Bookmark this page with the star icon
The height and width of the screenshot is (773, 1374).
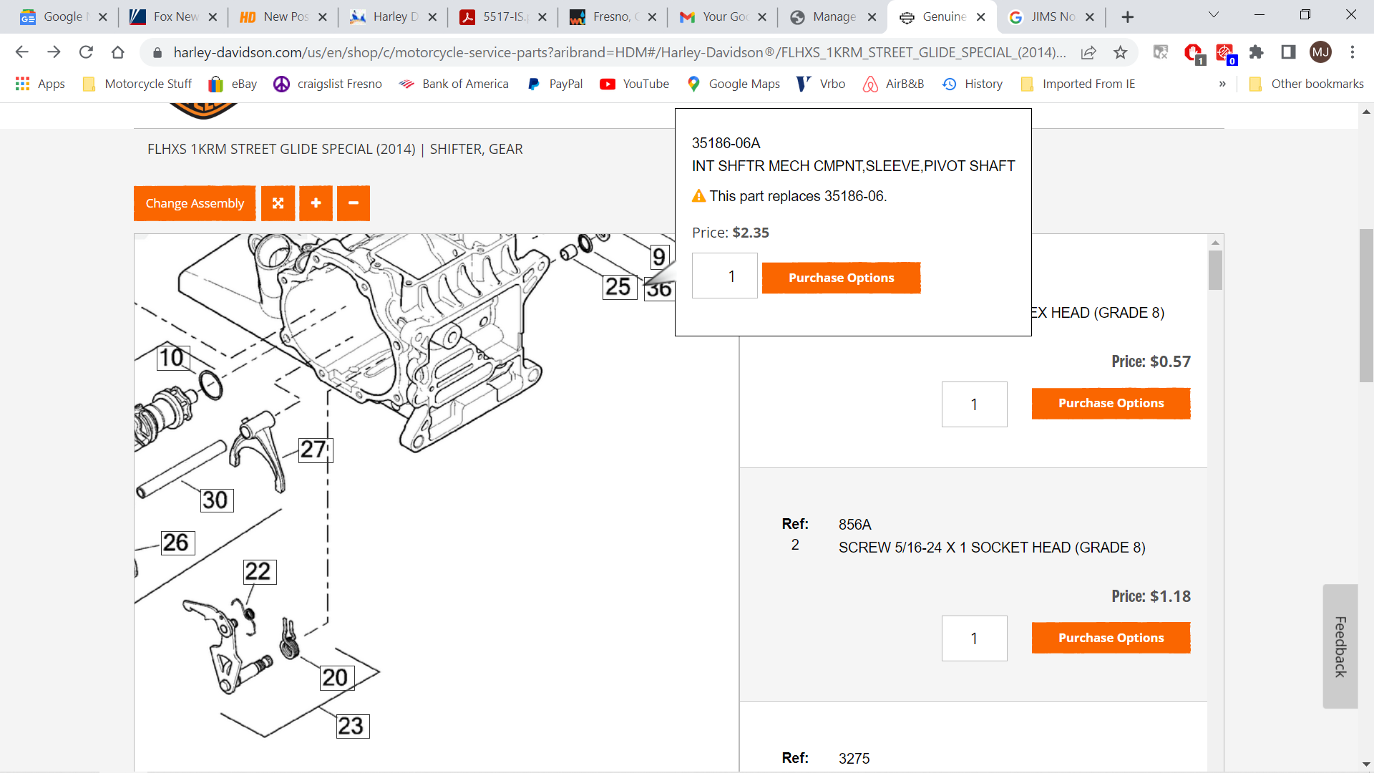click(1121, 52)
